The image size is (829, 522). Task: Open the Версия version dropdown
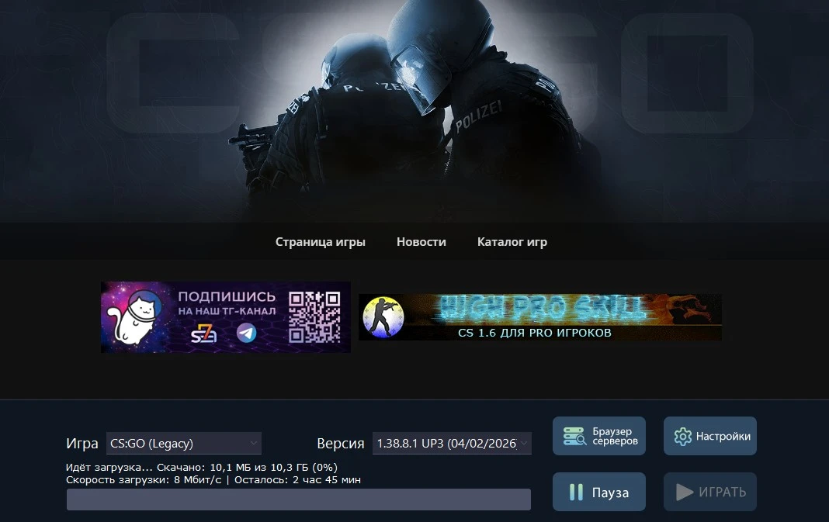(452, 444)
